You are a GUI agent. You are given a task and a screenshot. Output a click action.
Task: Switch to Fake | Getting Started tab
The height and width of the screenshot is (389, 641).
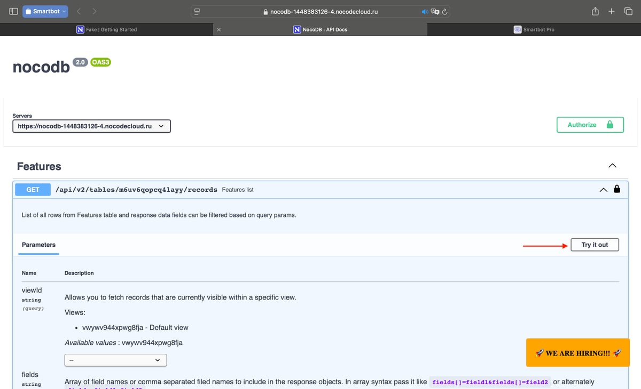coord(107,29)
